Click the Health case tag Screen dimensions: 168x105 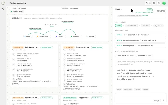[17, 11]
